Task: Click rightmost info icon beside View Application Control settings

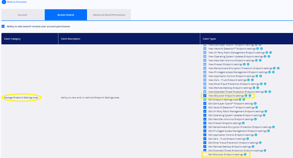Action: 261,76
